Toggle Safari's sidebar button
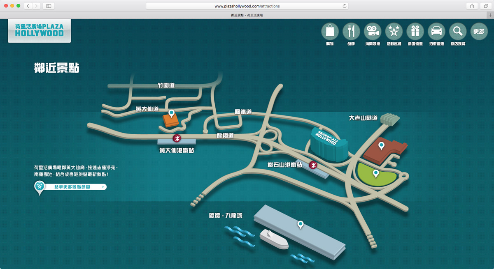The image size is (494, 269). [49, 6]
